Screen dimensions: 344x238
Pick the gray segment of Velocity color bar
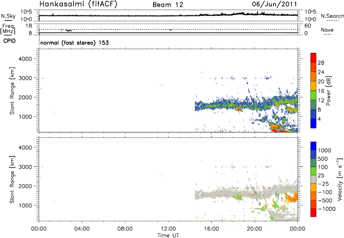pyautogui.click(x=313, y=179)
